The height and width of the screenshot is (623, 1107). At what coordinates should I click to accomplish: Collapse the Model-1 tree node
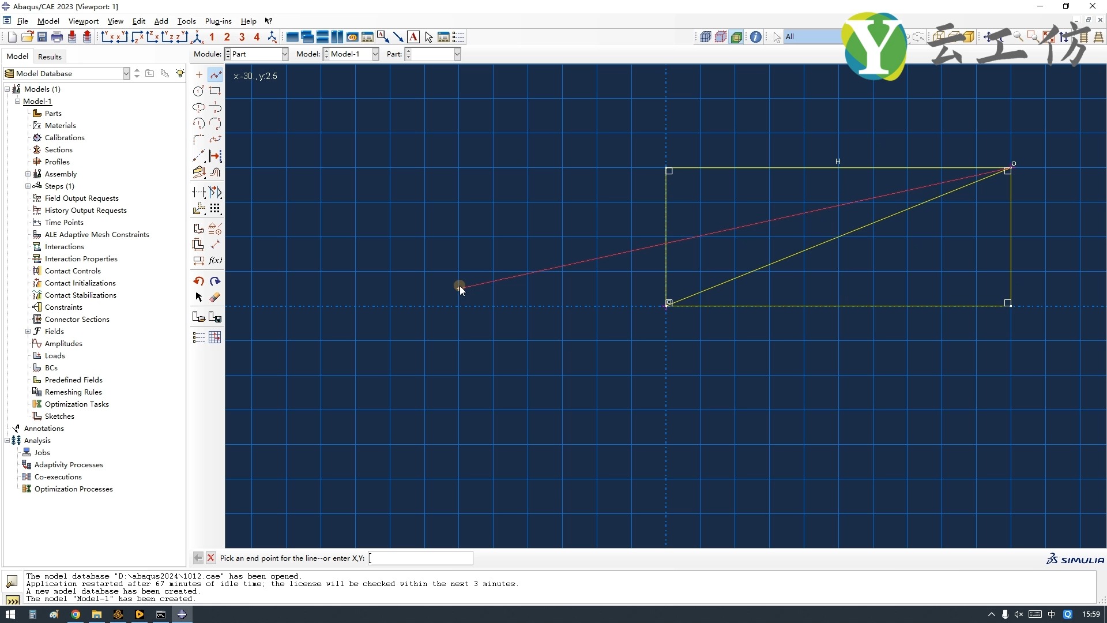tap(18, 101)
